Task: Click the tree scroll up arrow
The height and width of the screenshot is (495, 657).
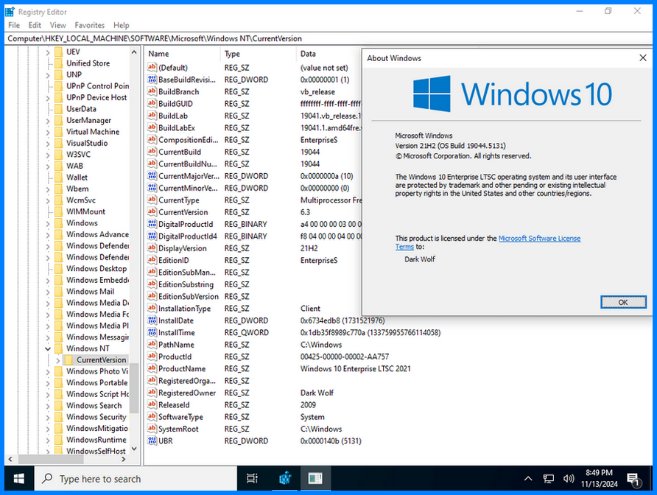Action: [x=134, y=52]
